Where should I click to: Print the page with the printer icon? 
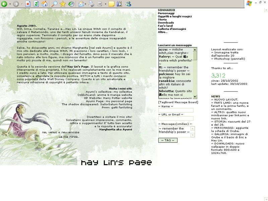(91, 4)
